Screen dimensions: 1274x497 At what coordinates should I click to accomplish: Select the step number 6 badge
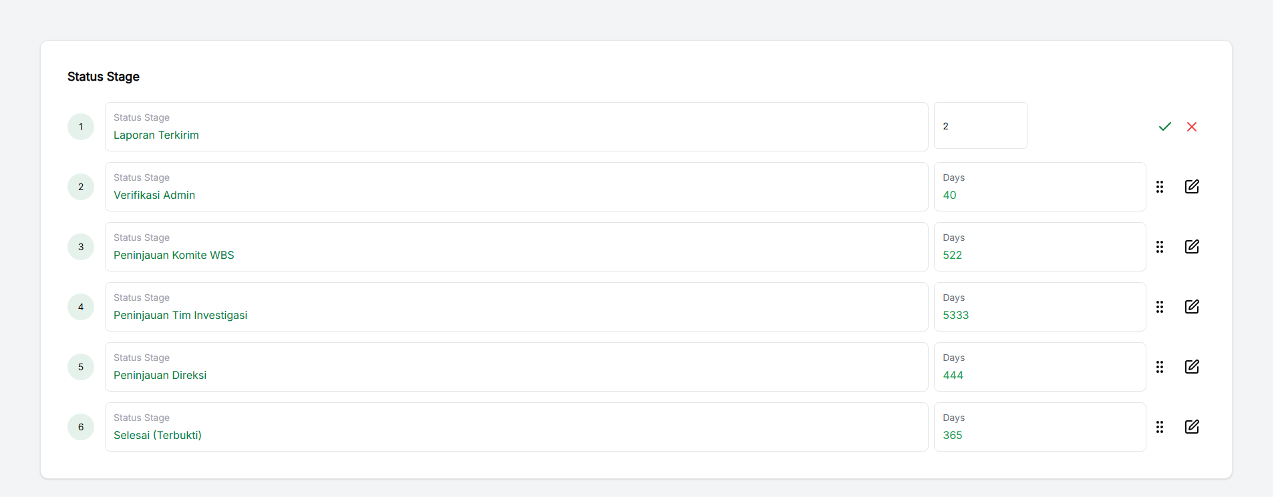[81, 427]
